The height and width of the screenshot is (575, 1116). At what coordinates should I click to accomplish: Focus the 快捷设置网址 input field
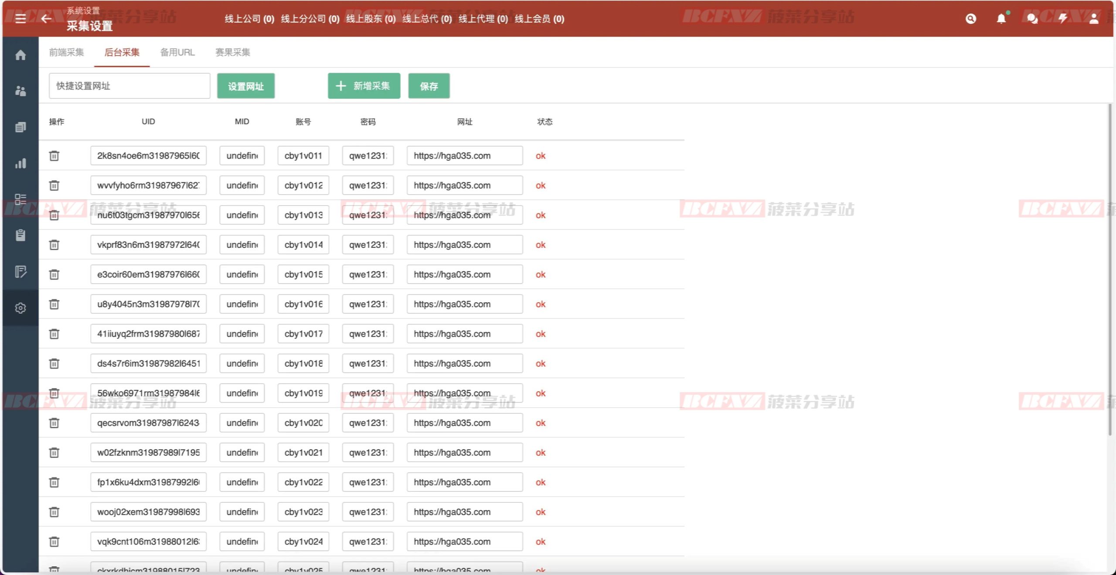tap(129, 86)
